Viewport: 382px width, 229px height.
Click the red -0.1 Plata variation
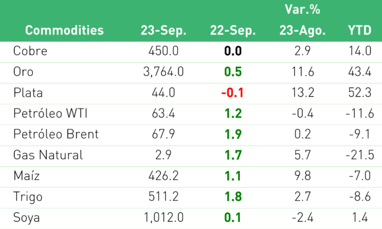[x=232, y=92]
